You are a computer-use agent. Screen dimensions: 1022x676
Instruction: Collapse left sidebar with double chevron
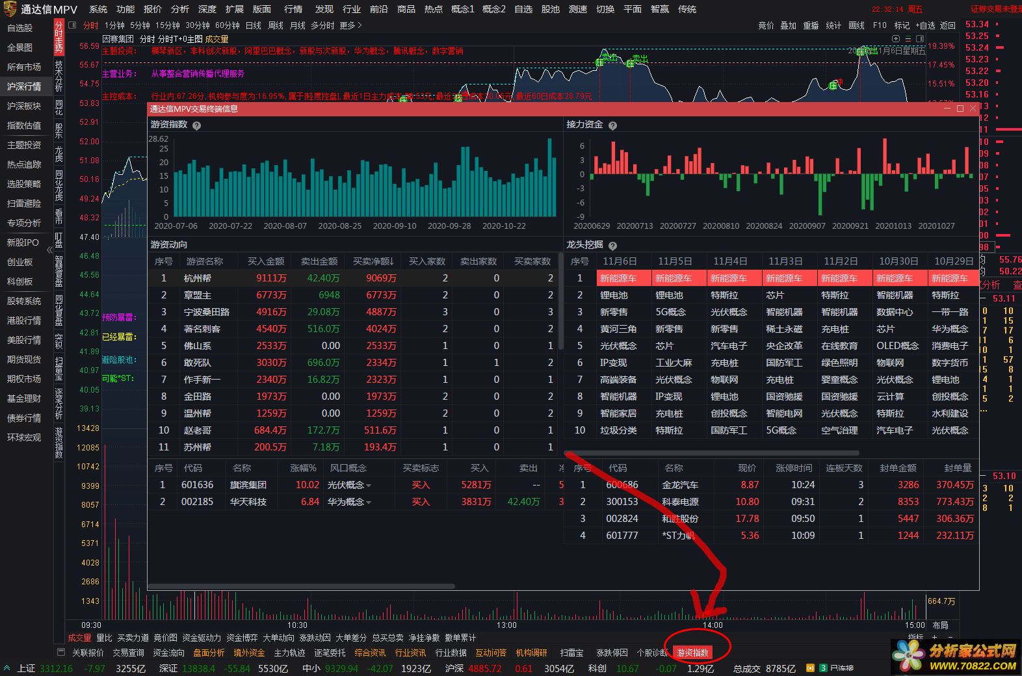click(49, 250)
